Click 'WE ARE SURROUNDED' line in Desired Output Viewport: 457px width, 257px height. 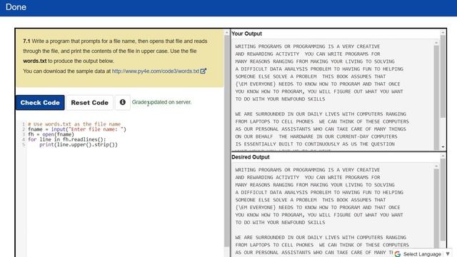321,238
